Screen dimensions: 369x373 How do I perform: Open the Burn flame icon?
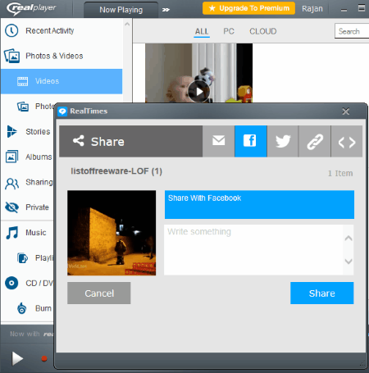pos(22,308)
